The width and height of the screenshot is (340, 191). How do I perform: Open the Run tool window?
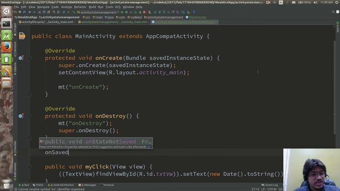(x=24, y=185)
